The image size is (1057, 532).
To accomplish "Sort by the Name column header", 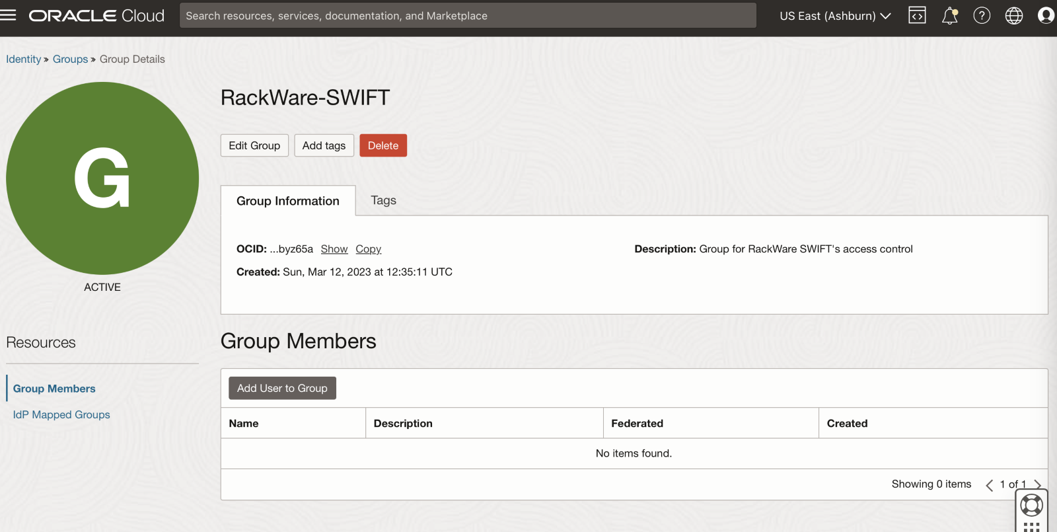I will point(244,424).
